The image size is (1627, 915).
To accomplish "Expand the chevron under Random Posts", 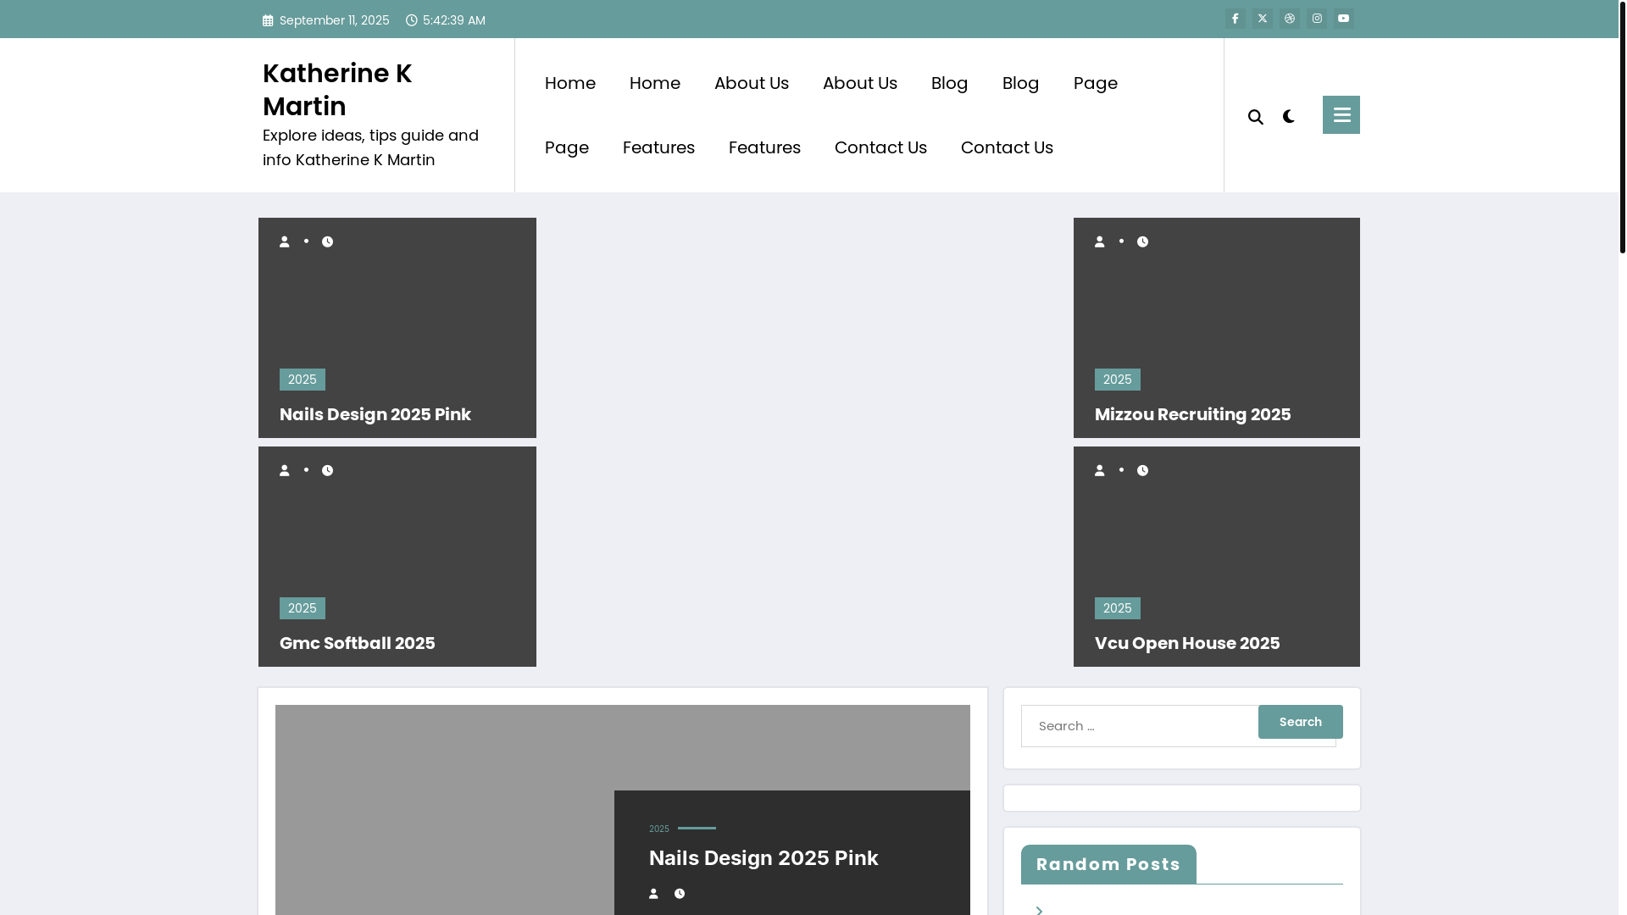I will [1039, 910].
